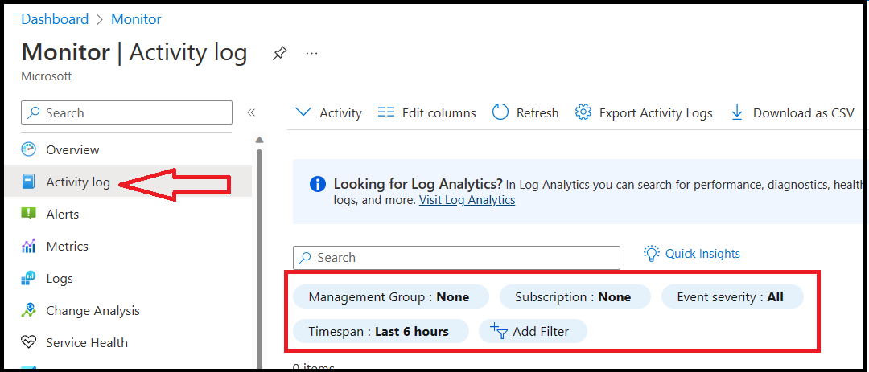Open the Subscription filter pill
869x372 pixels.
[x=575, y=297]
